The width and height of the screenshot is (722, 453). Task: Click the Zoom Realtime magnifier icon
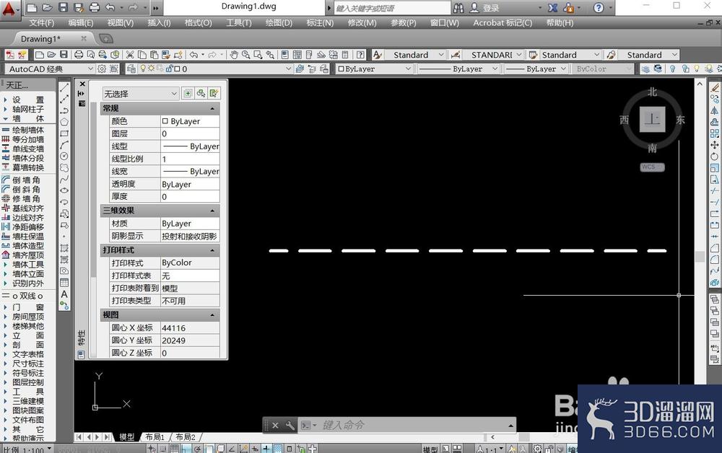pos(246,55)
